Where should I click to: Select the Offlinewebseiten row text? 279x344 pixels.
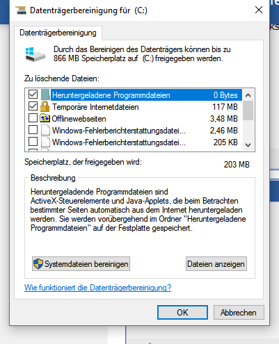[x=79, y=119]
